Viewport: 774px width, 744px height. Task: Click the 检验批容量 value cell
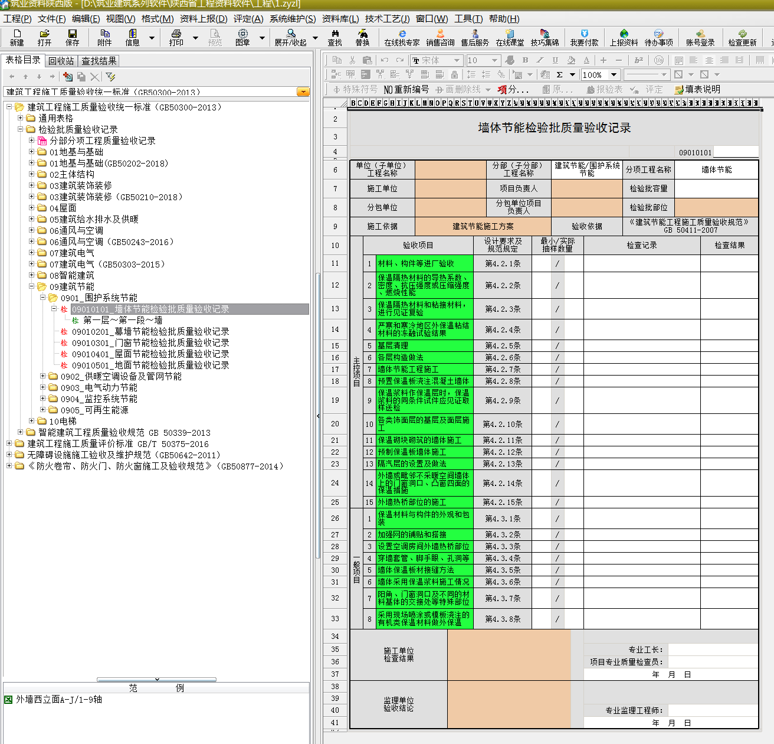(x=716, y=188)
